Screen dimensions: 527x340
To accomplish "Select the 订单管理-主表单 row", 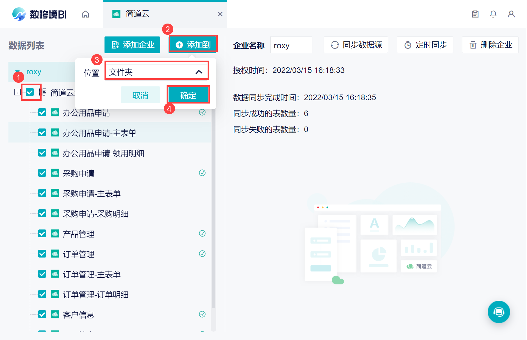I will click(x=110, y=274).
